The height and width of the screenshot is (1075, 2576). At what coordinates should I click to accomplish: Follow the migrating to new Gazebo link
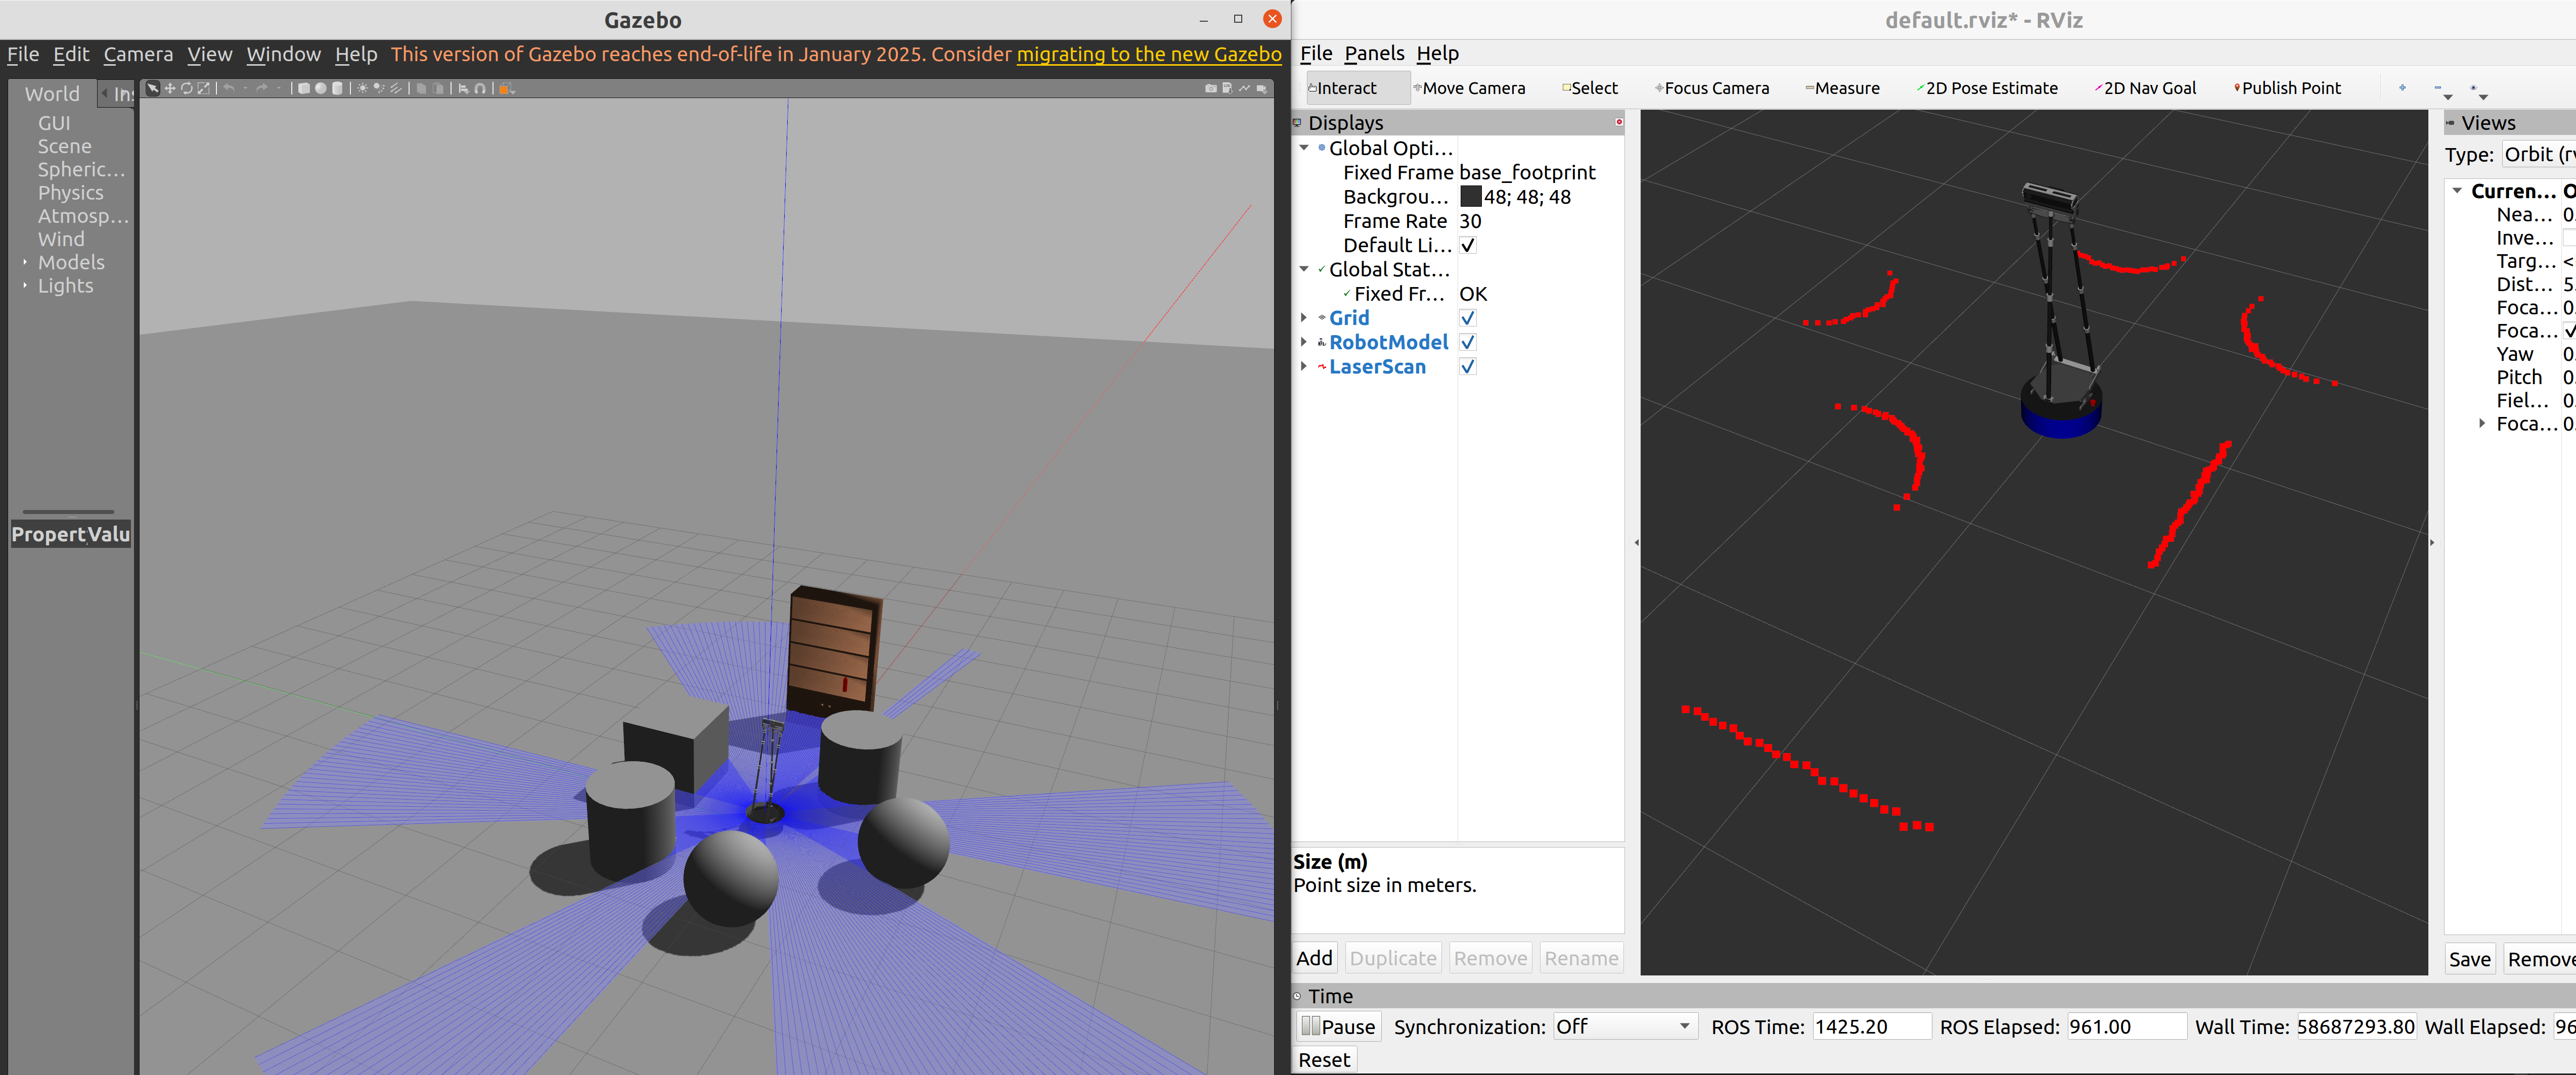click(x=1148, y=54)
